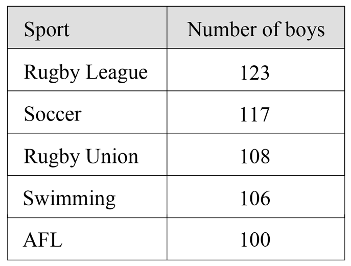Viewport: 351px width, 266px height.
Task: Click the word Number in the header
Action: [x=222, y=29]
